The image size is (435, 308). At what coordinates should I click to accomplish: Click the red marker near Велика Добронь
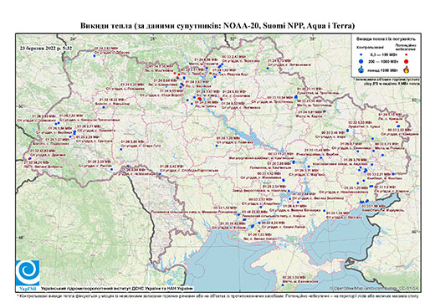[x=29, y=159]
